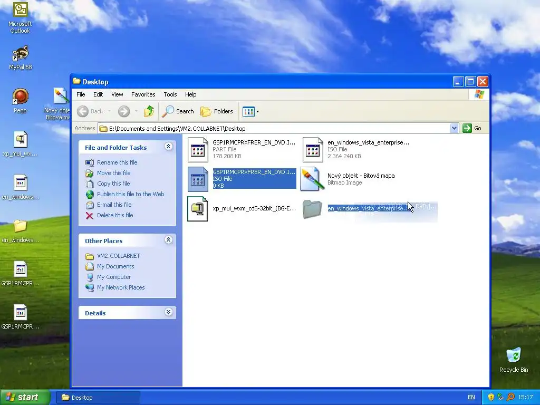
Task: Click Publish this file to the Web
Action: [131, 194]
